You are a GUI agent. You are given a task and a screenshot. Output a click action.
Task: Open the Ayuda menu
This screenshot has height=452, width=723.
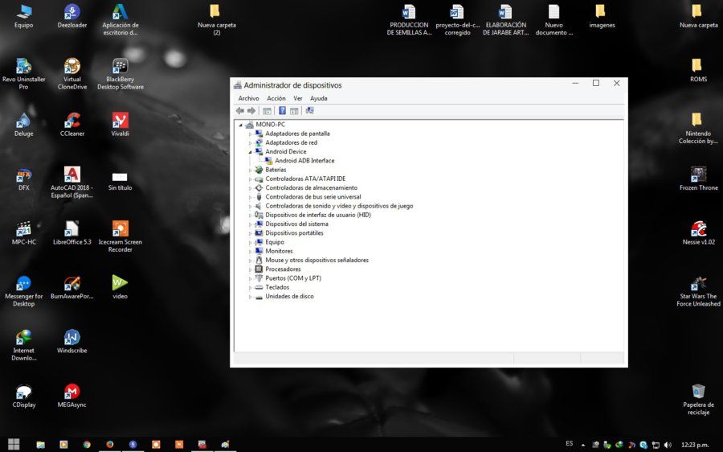click(319, 98)
